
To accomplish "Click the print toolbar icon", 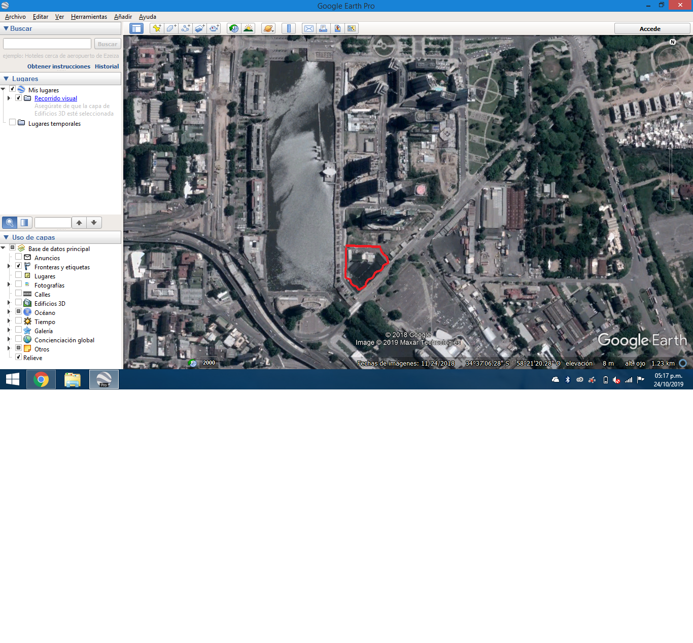I will tap(323, 28).
